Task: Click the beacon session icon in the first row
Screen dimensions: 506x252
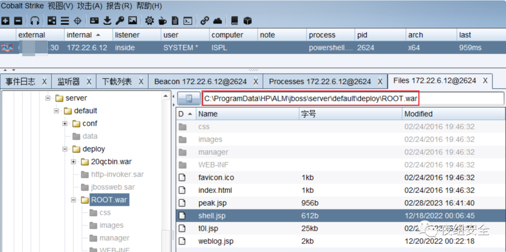Action: click(7, 48)
